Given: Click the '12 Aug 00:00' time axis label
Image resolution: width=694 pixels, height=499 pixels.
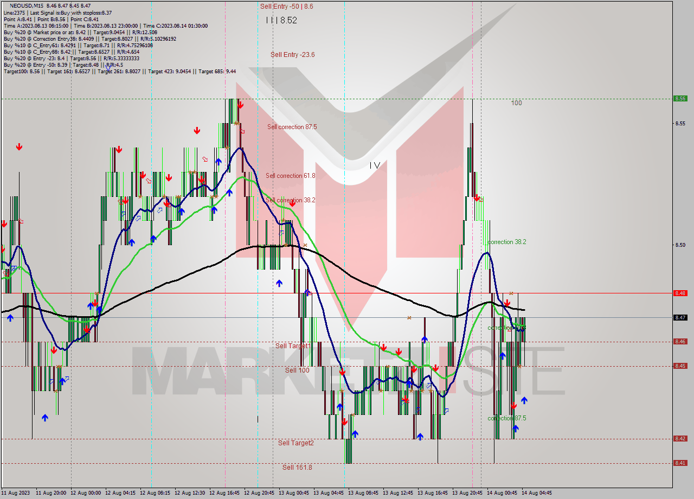Looking at the screenshot, I should point(86,493).
